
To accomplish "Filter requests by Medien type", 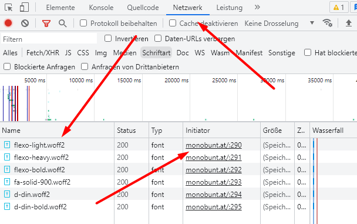I will point(124,53).
